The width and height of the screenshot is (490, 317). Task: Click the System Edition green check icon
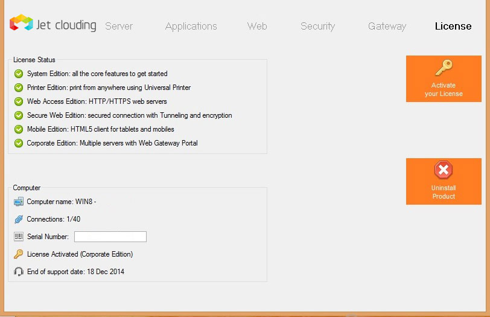pos(19,74)
